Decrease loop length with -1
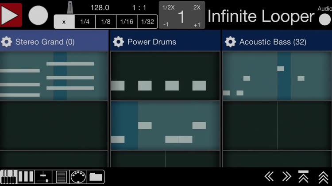 click(x=166, y=24)
